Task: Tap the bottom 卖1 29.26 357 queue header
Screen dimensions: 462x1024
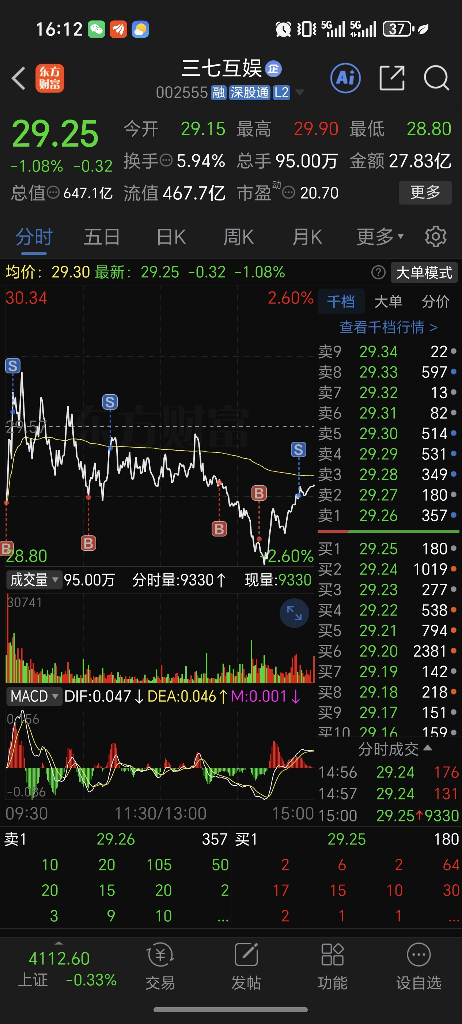Action: coord(115,839)
